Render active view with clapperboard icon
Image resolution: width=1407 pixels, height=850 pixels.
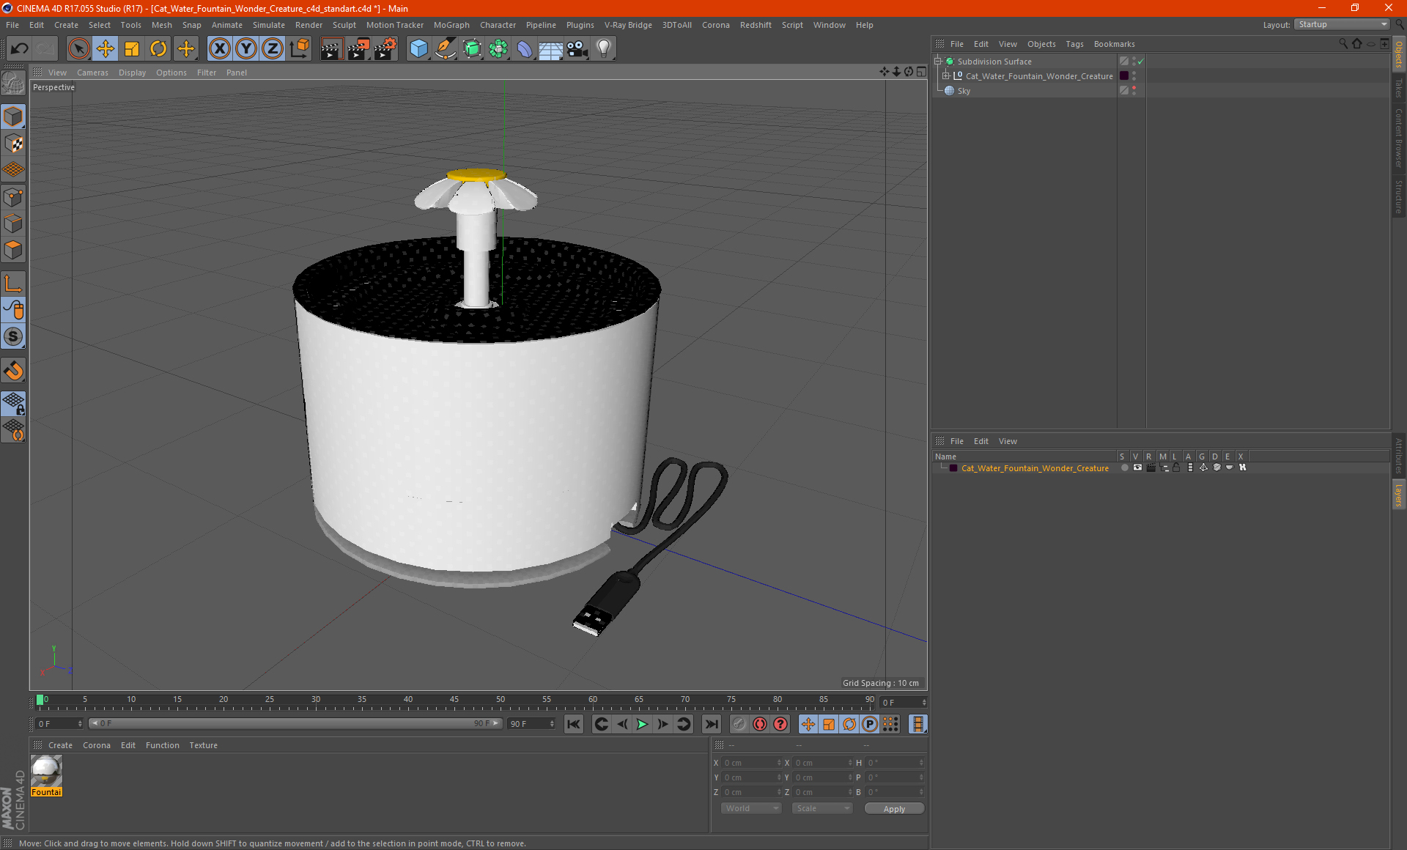coord(331,48)
